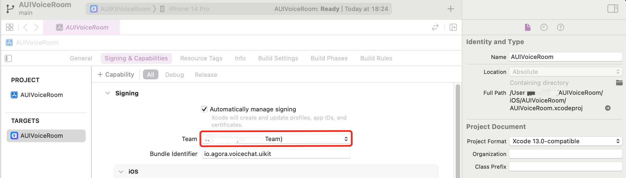Open the Project Format dropdown
This screenshot has width=626, height=178.
pyautogui.click(x=566, y=141)
